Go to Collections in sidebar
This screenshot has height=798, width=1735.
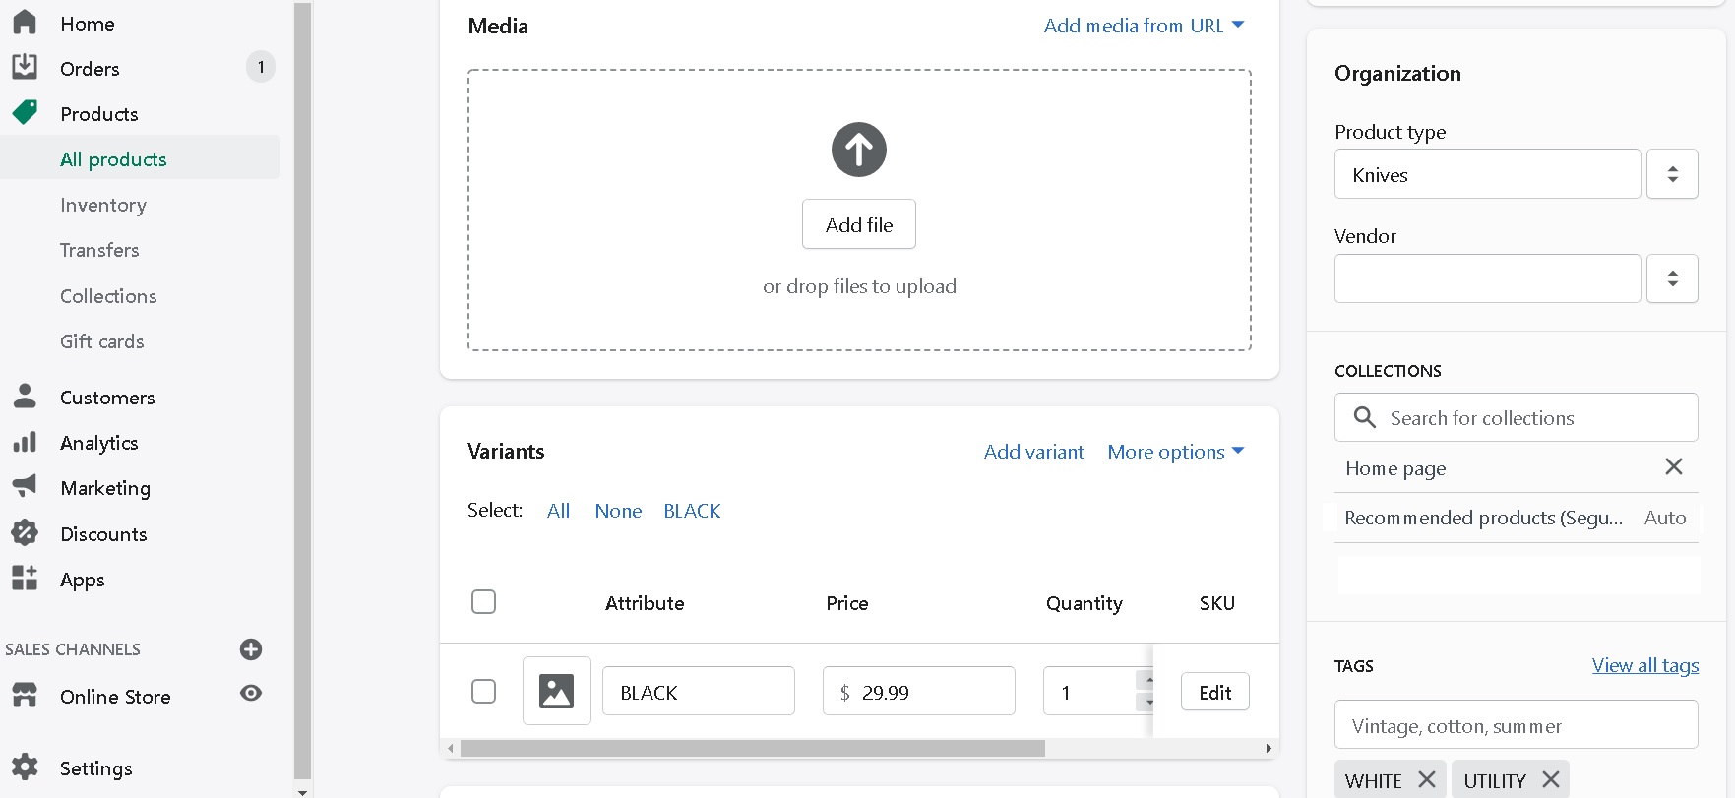[108, 296]
